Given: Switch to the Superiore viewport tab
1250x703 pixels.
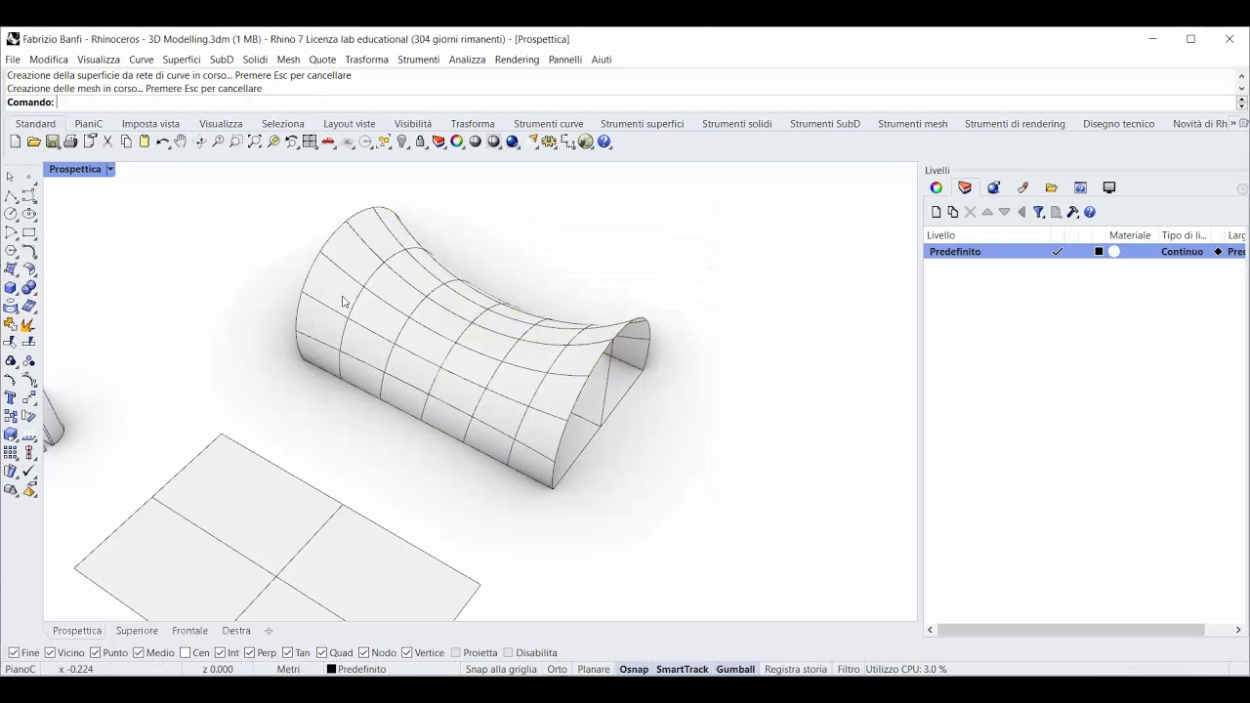Looking at the screenshot, I should coord(137,631).
